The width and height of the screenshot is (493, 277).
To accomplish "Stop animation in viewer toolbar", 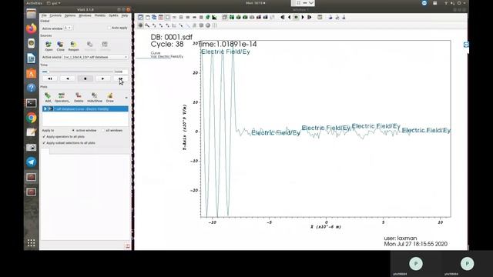I will point(296,17).
